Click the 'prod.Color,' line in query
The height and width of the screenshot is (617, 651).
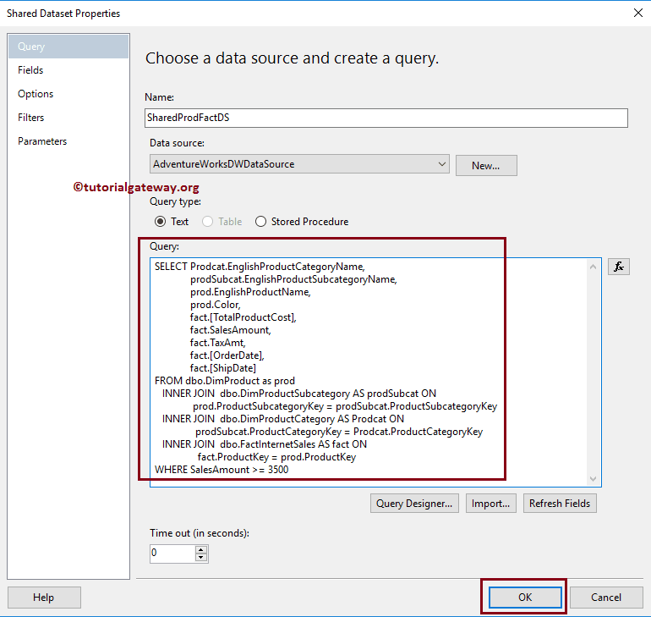coord(215,305)
